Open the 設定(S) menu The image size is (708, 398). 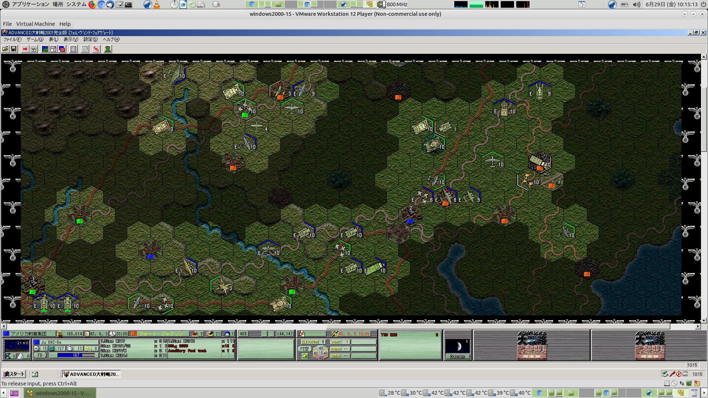click(x=90, y=39)
